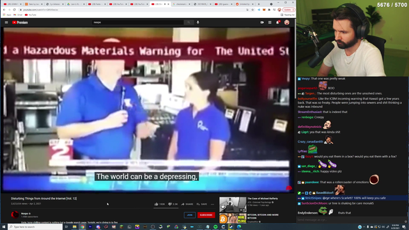Open the Windows notification center icon
This screenshot has height=230, width=409.
click(404, 227)
